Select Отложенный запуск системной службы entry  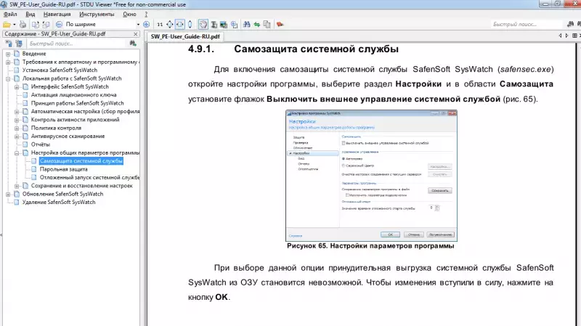click(89, 177)
